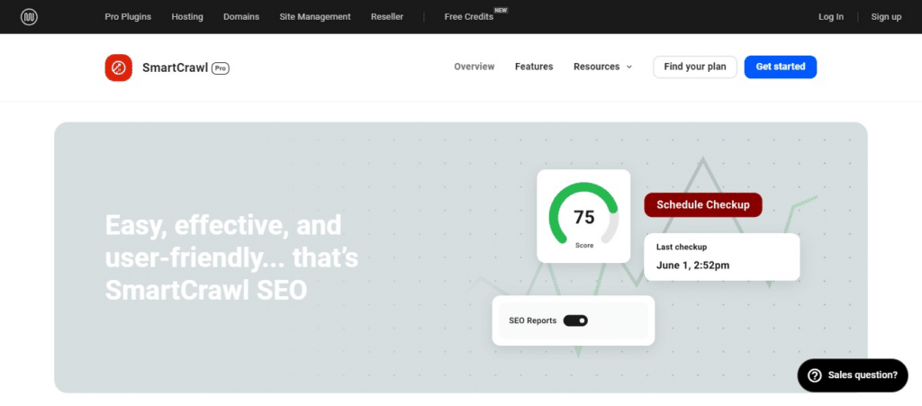
Task: Click the Find your plan button
Action: point(695,67)
